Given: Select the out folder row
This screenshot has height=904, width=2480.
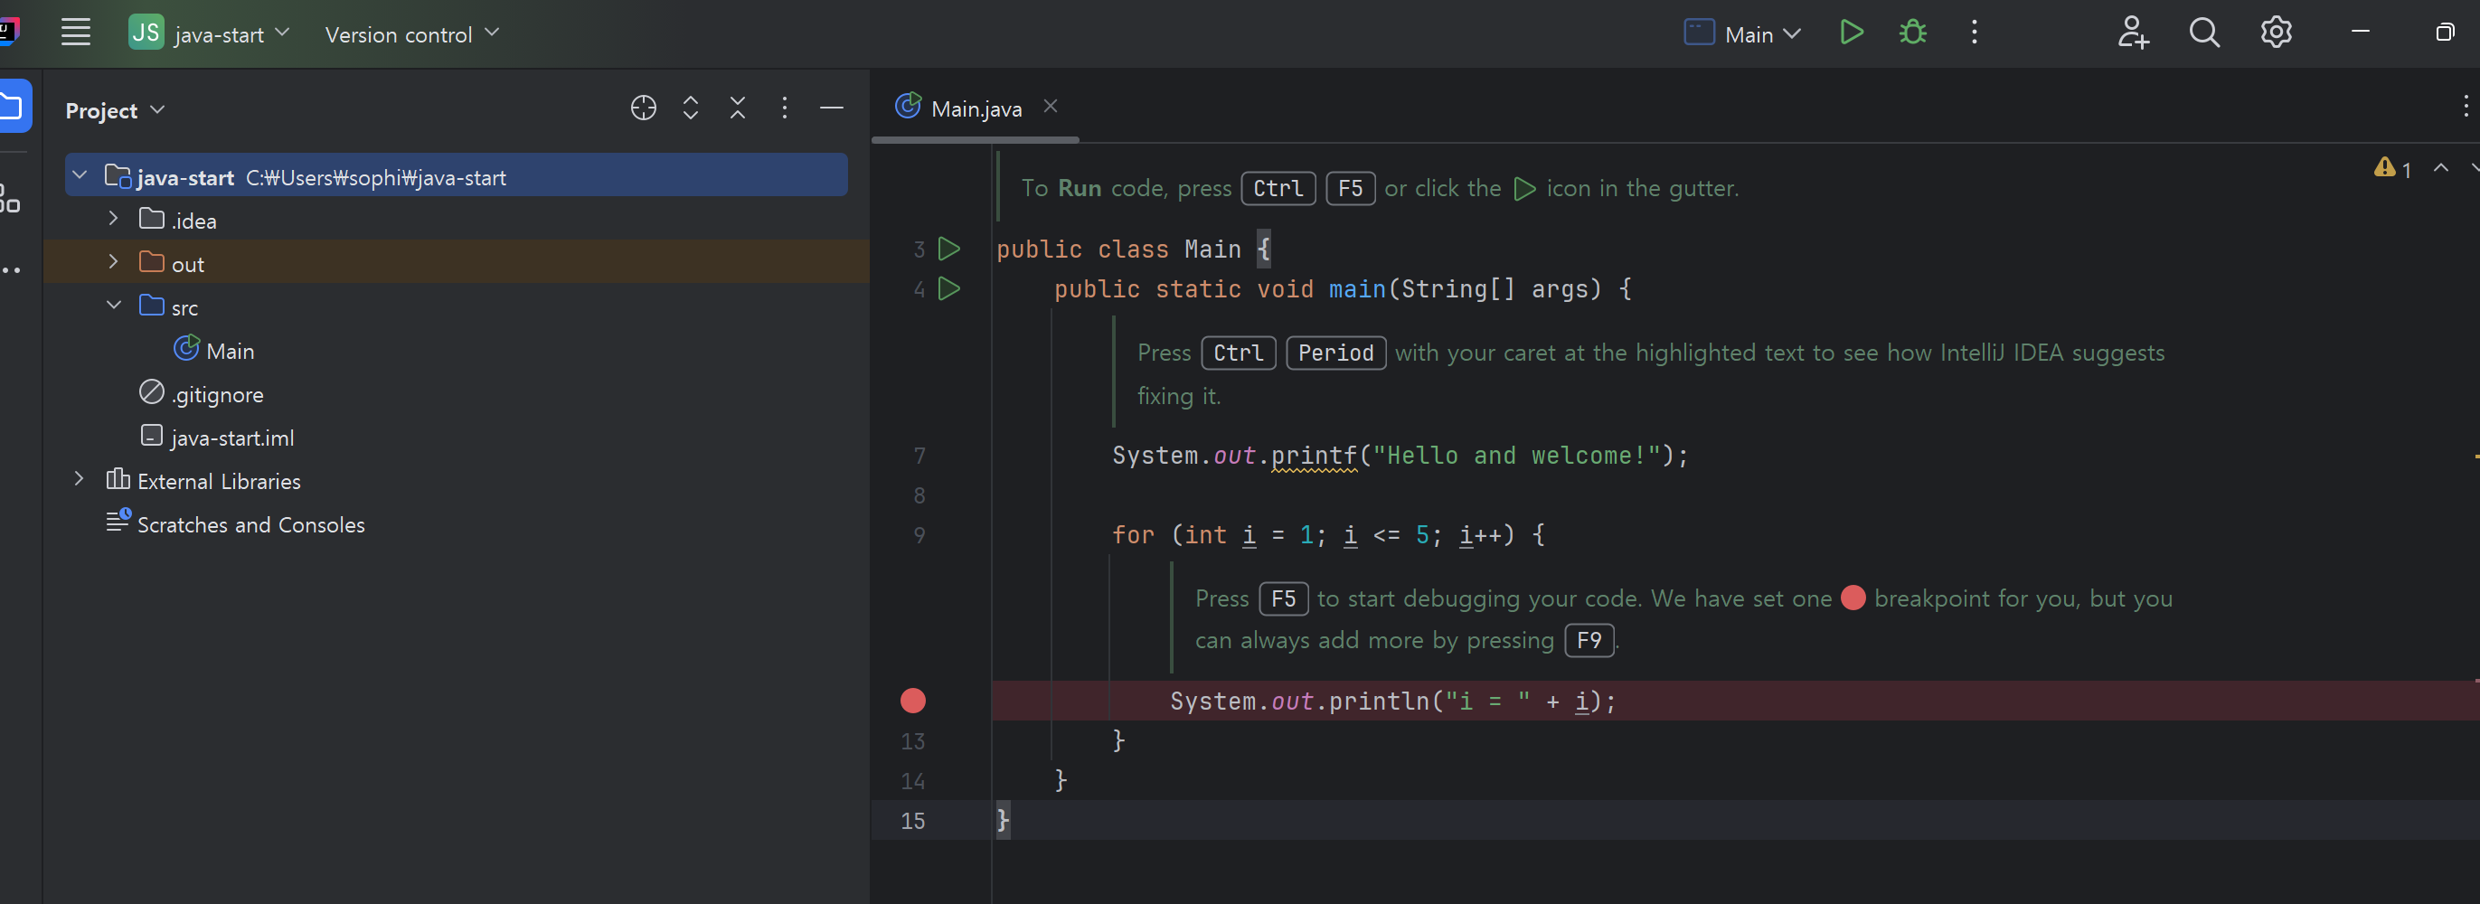Looking at the screenshot, I should click(x=457, y=263).
